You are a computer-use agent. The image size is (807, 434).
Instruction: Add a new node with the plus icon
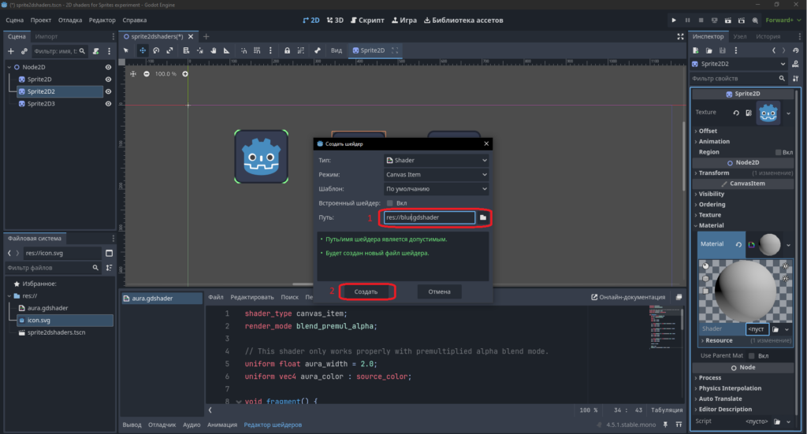pos(11,51)
